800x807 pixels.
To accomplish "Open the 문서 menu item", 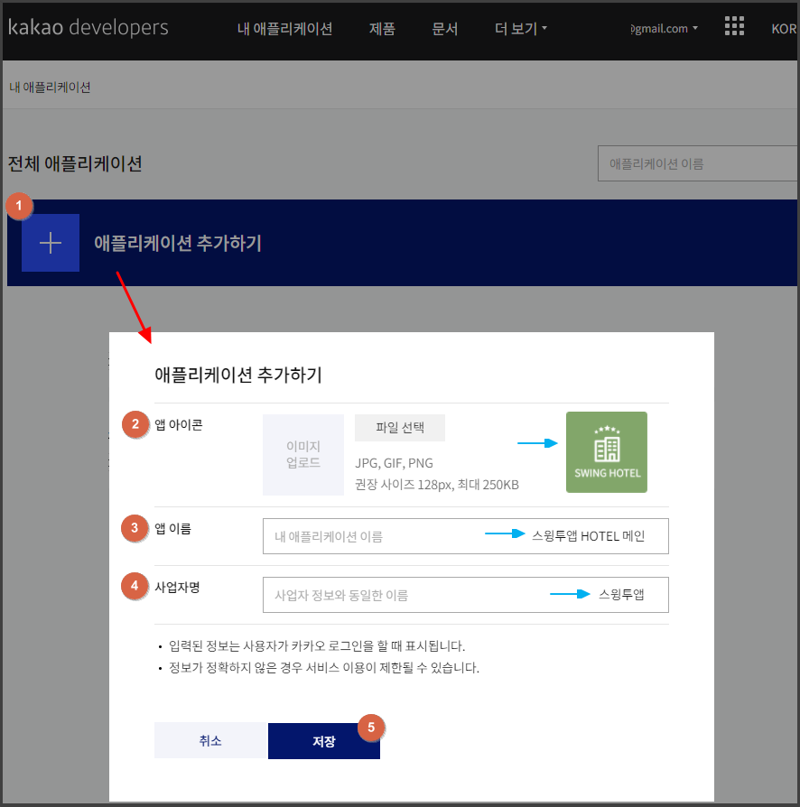I will [x=445, y=29].
